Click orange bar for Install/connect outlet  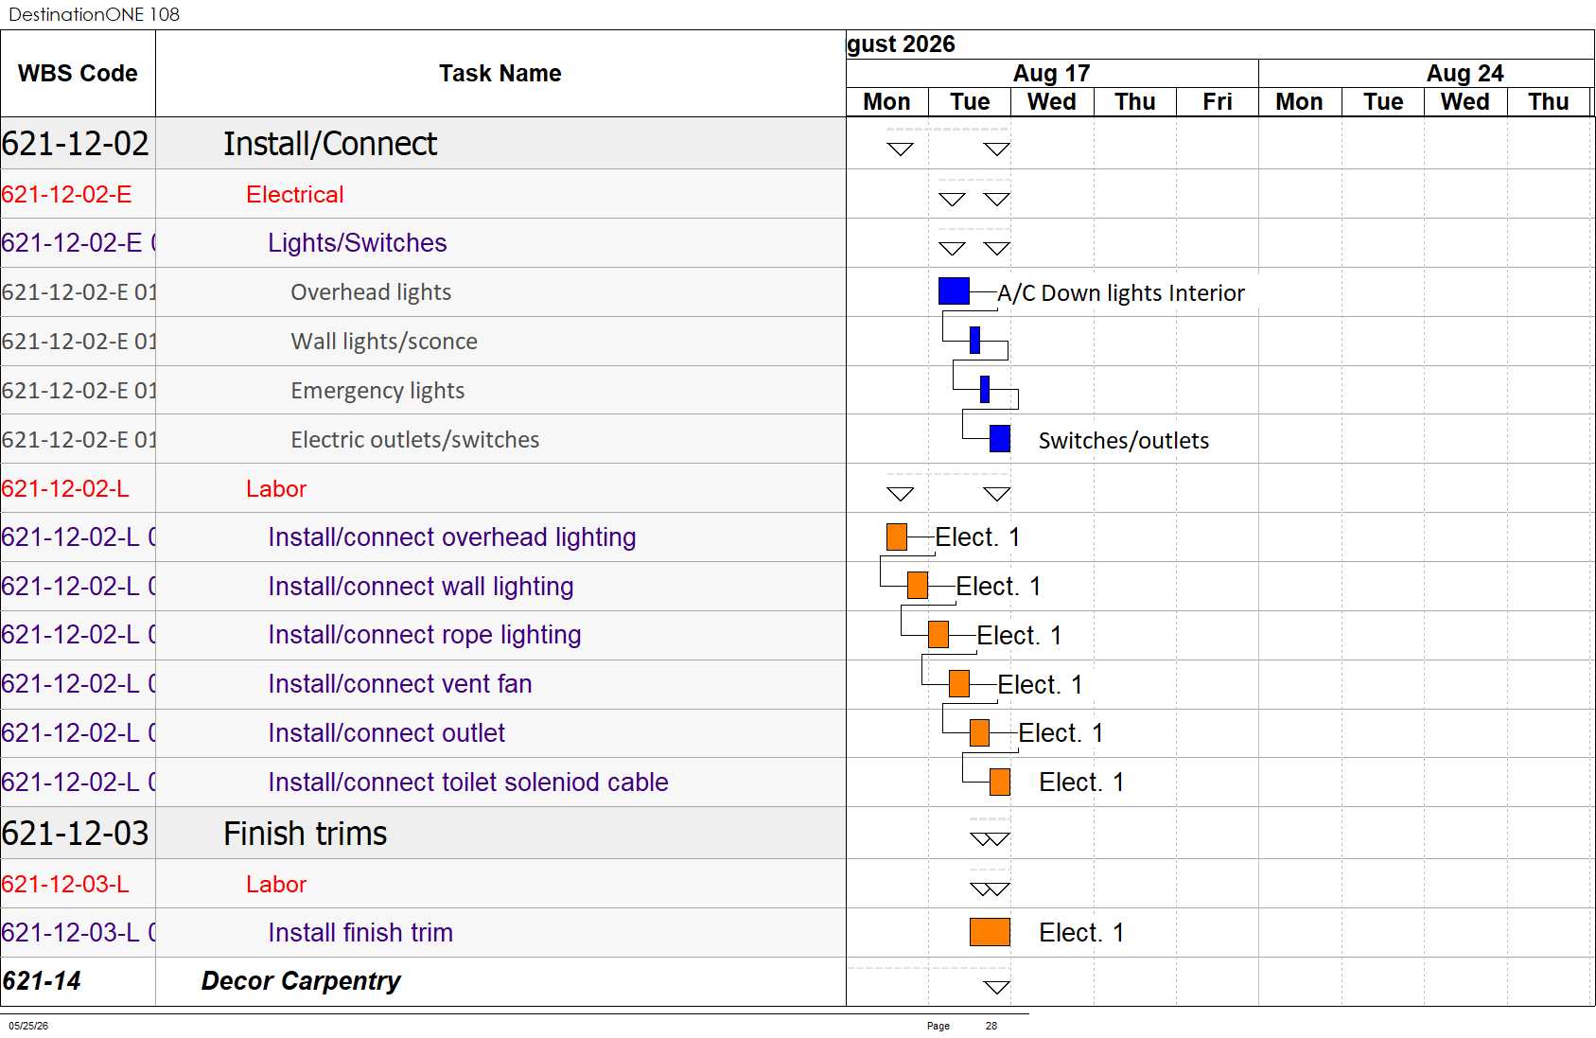coord(979,733)
